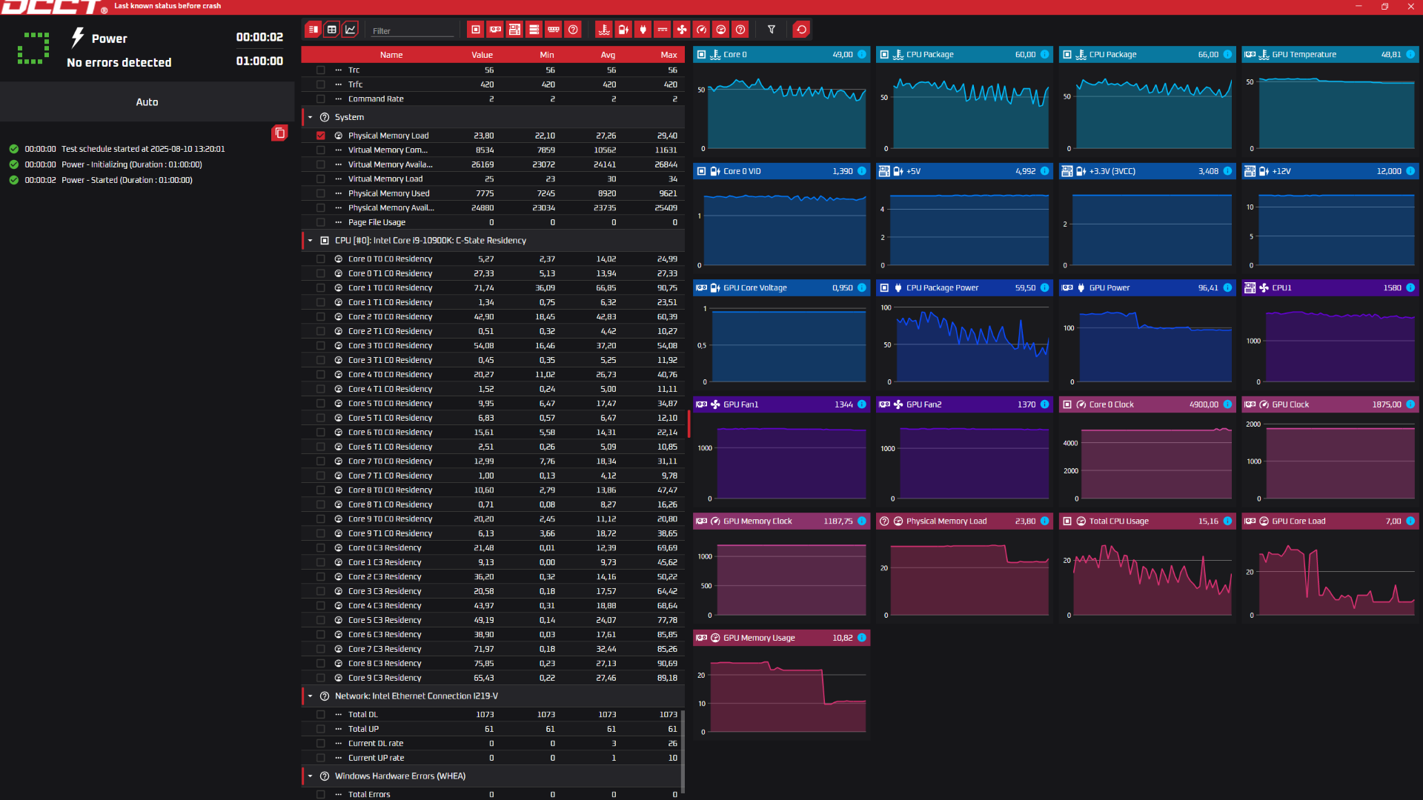Toggle the motherboard sensor filter icon
The height and width of the screenshot is (800, 1423).
(514, 30)
